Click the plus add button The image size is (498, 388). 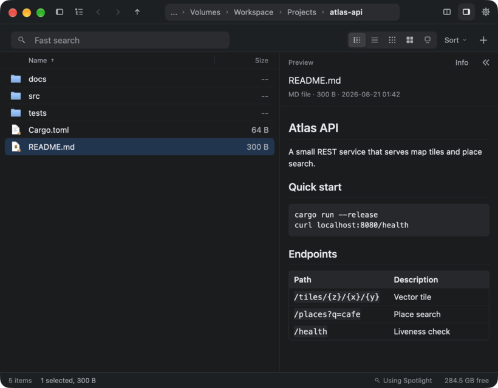coord(483,40)
